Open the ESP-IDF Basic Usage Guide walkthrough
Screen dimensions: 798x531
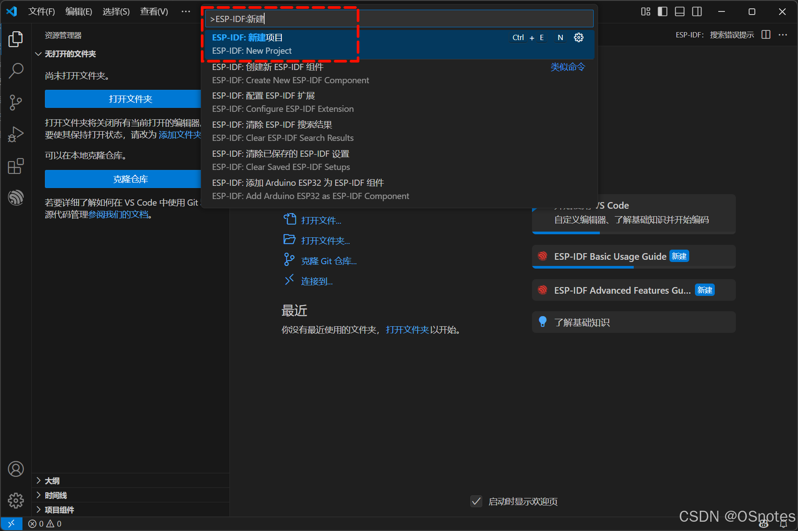[610, 257]
